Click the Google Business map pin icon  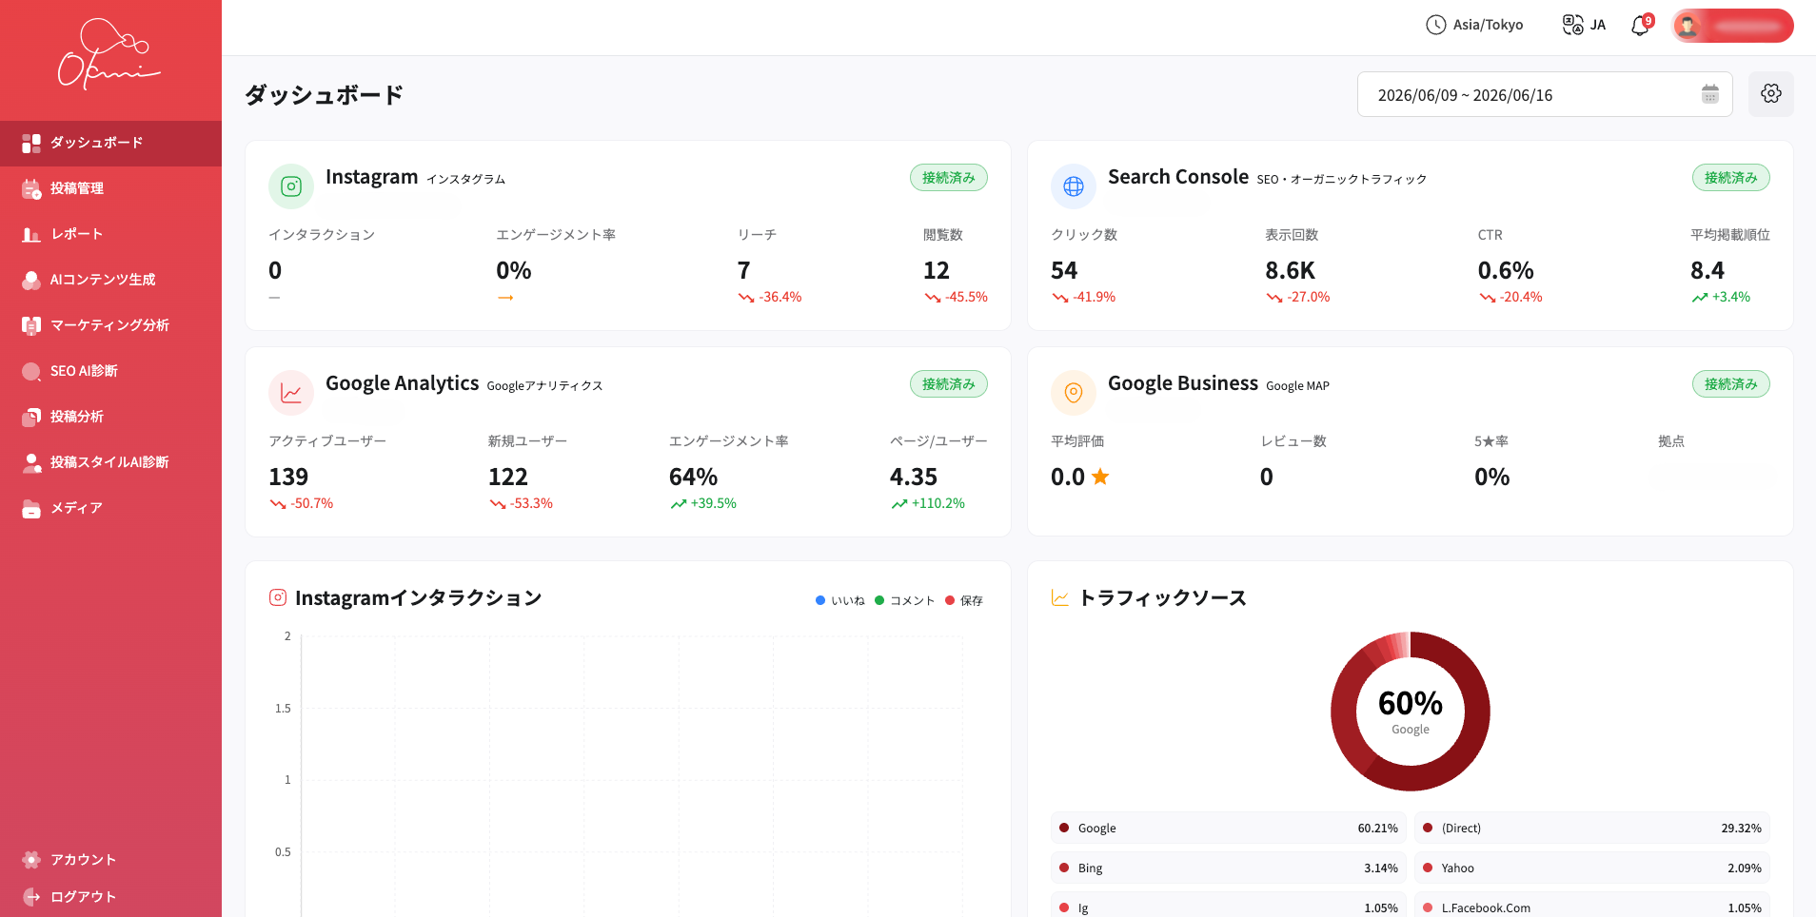tap(1074, 393)
